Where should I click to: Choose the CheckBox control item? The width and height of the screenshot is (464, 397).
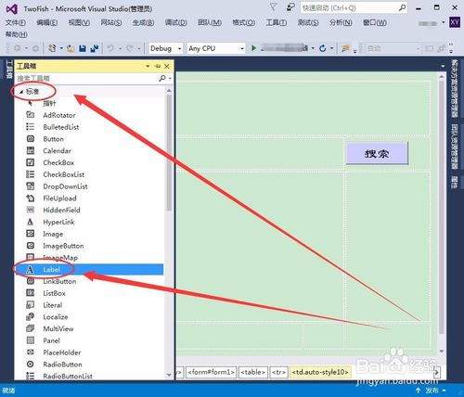[58, 162]
